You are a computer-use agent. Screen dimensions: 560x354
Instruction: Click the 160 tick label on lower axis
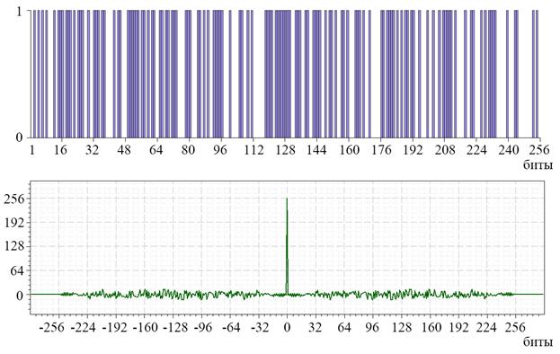pos(431,327)
